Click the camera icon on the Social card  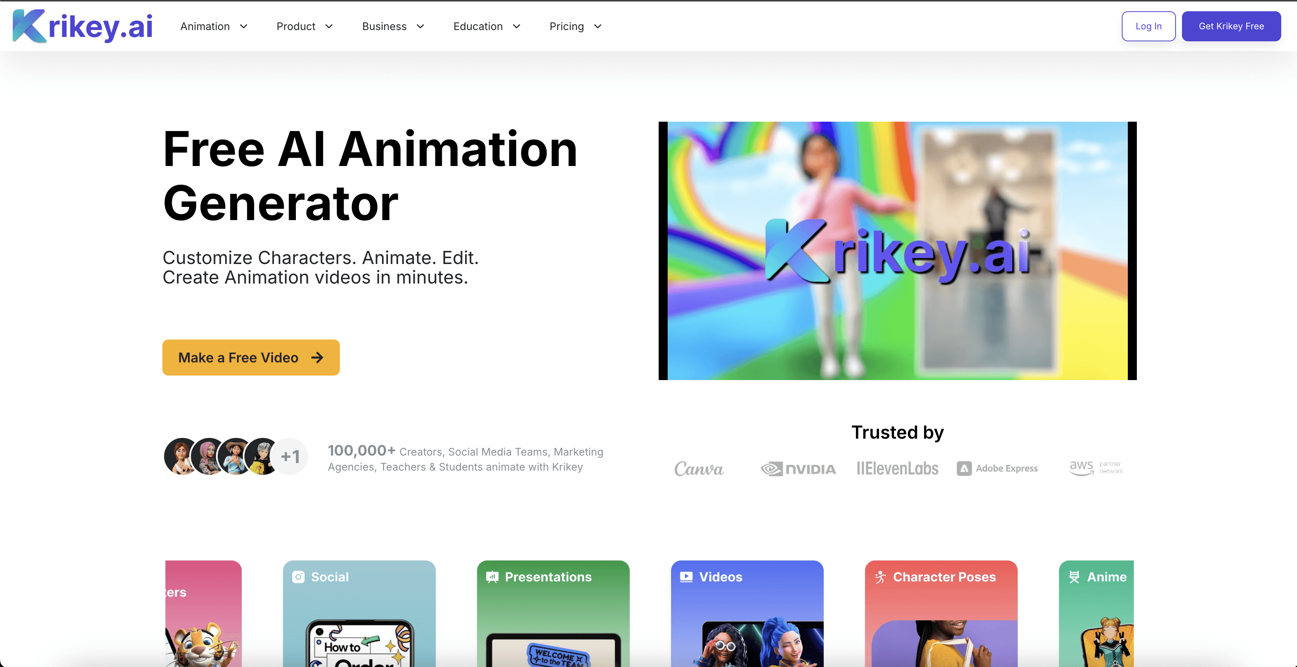click(x=298, y=577)
